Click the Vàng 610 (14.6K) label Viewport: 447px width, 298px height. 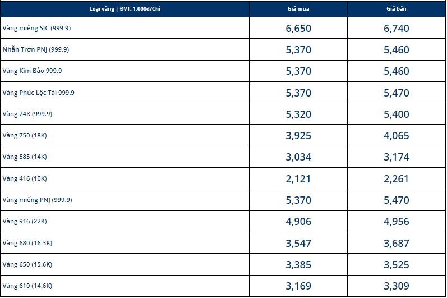point(27,286)
